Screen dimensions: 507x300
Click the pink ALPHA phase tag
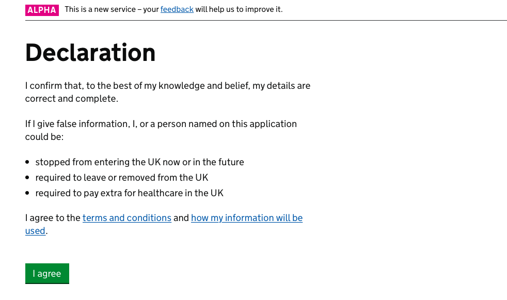click(42, 10)
